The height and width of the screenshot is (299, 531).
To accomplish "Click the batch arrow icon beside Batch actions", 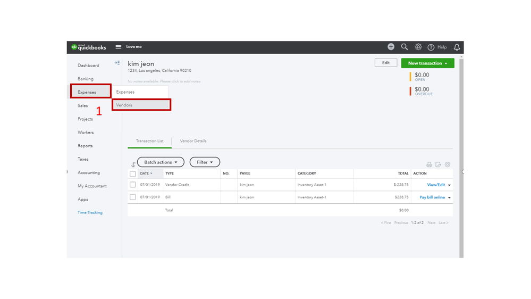I will click(133, 165).
